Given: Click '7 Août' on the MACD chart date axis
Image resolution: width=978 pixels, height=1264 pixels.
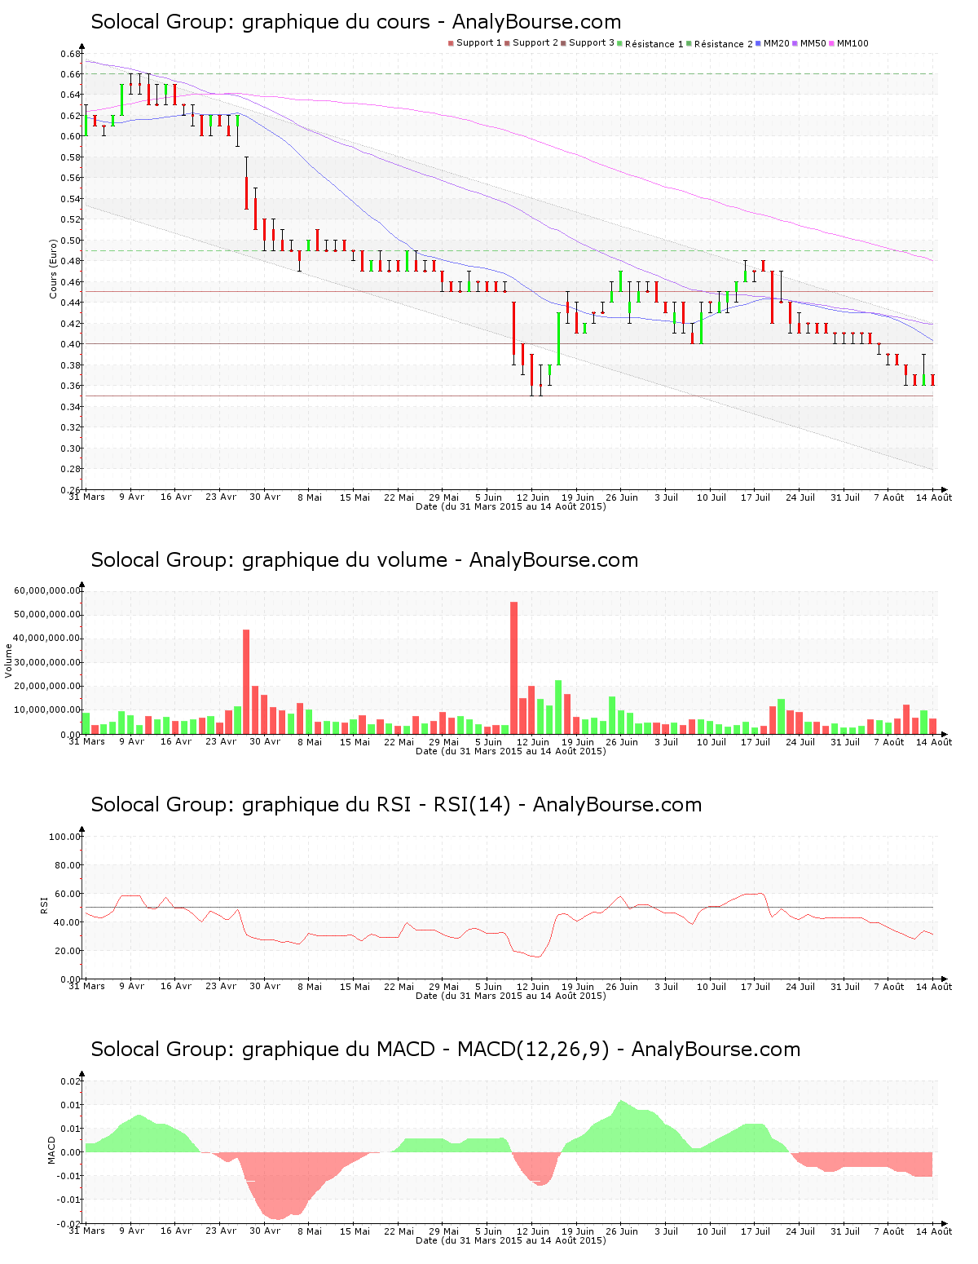Looking at the screenshot, I should tap(889, 1231).
